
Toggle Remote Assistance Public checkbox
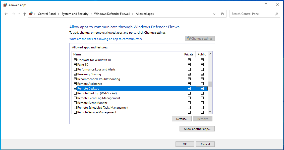point(202,84)
